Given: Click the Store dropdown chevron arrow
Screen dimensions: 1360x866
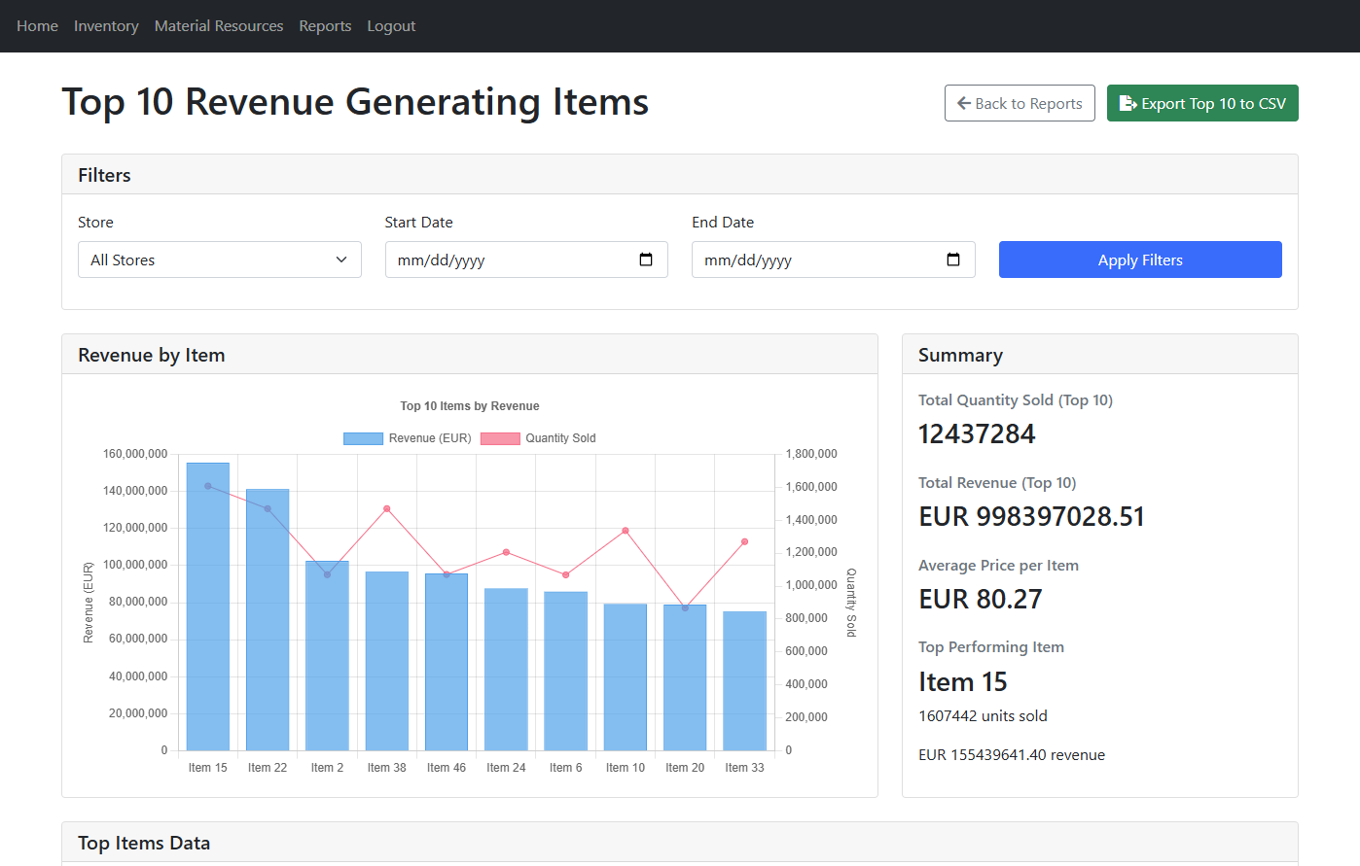Looking at the screenshot, I should (341, 260).
